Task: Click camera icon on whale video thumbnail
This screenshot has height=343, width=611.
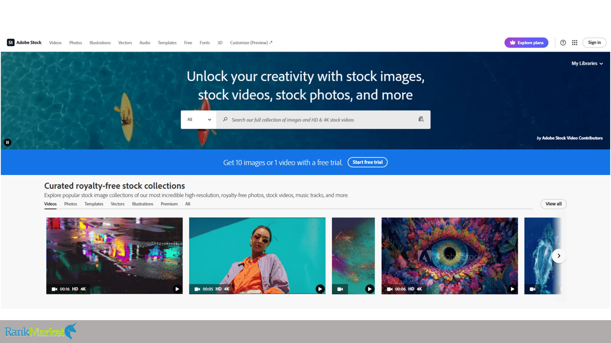Action: pos(533,289)
